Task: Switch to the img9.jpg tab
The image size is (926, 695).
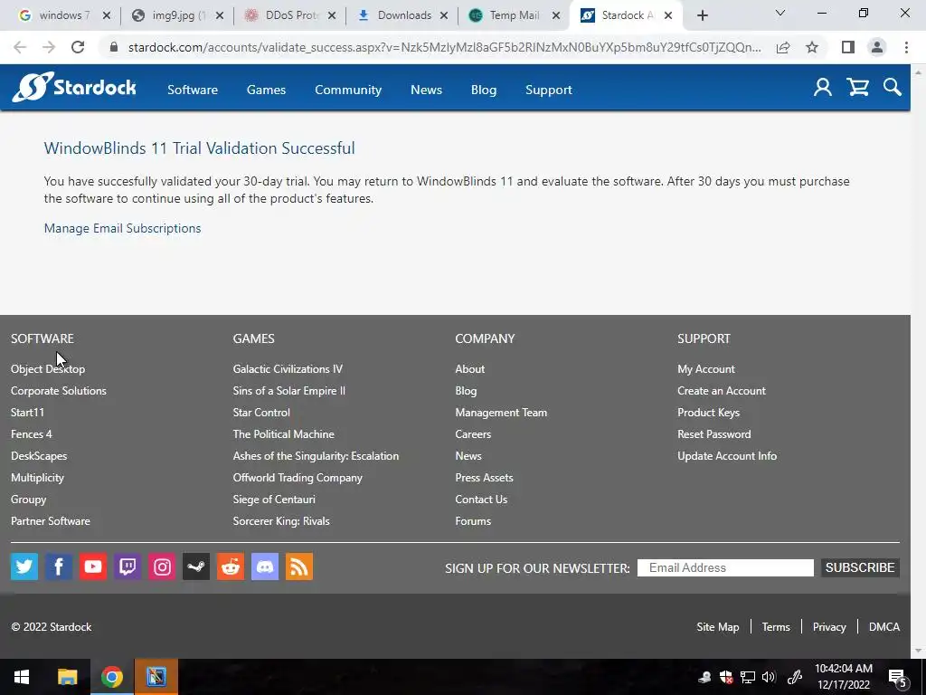Action: tap(178, 15)
